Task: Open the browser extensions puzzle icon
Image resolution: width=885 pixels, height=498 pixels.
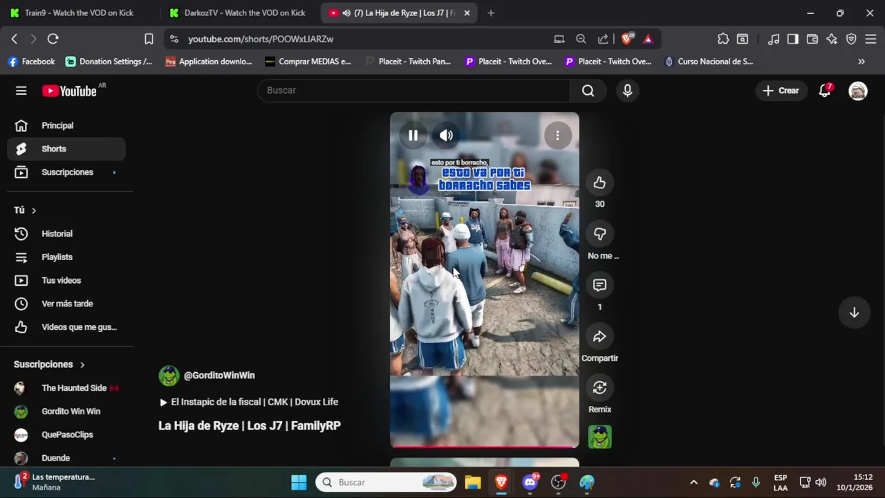Action: point(723,39)
